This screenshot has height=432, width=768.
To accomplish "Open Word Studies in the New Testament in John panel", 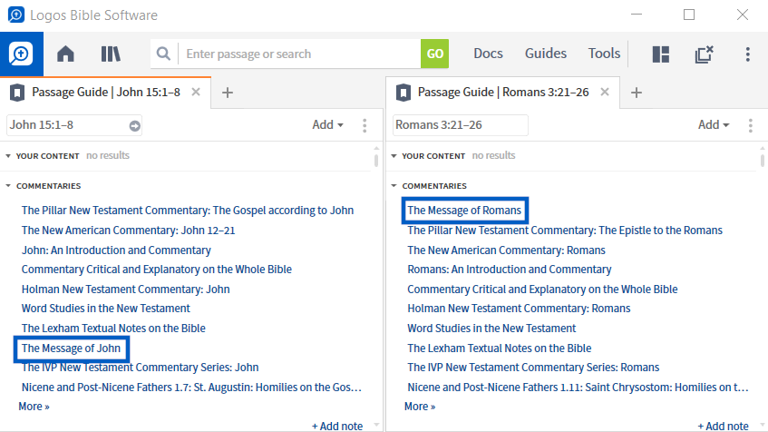I will point(106,309).
